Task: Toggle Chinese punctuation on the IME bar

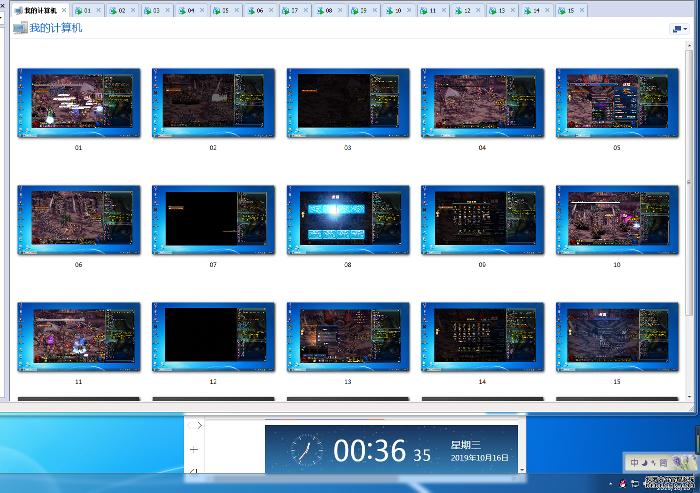Action: 653,462
